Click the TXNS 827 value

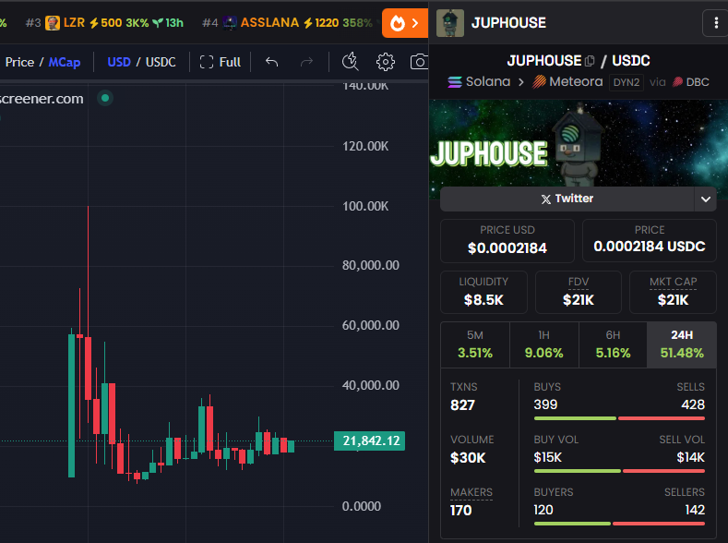pos(462,405)
